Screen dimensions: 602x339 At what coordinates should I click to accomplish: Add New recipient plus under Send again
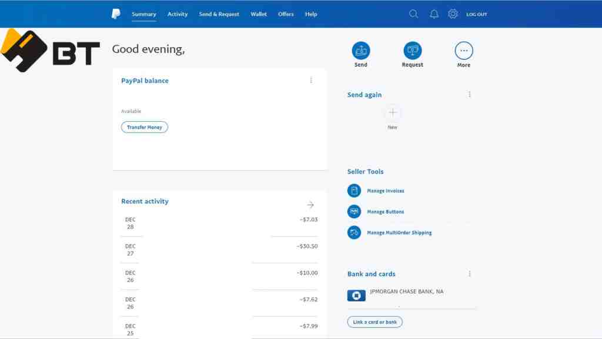[392, 112]
